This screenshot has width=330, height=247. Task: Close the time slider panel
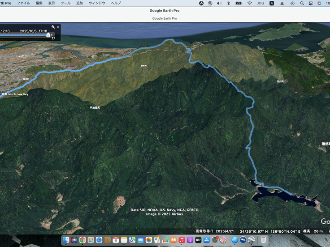58,27
